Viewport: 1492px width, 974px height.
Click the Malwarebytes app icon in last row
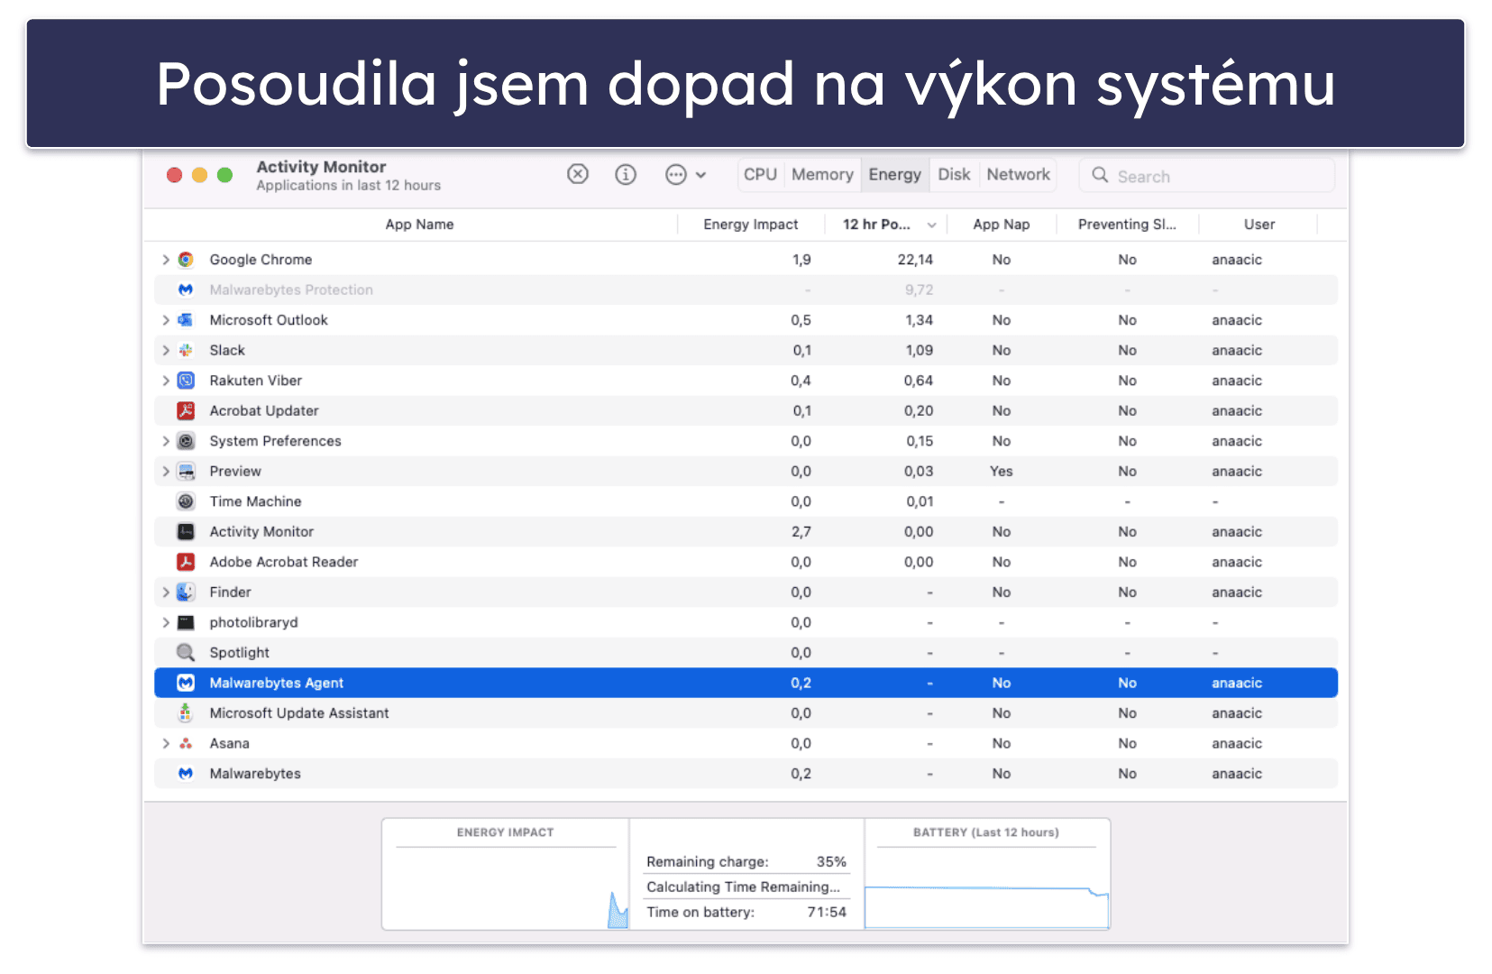click(x=186, y=773)
